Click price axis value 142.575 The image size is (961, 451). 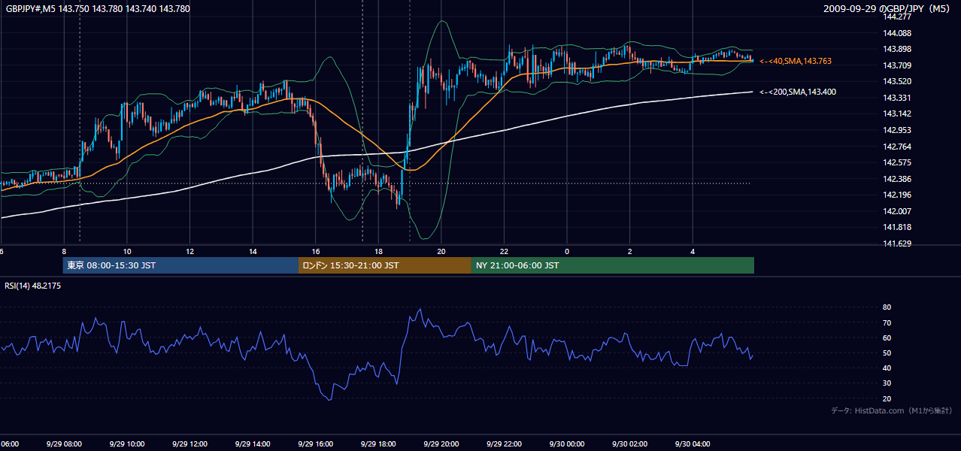click(x=896, y=162)
